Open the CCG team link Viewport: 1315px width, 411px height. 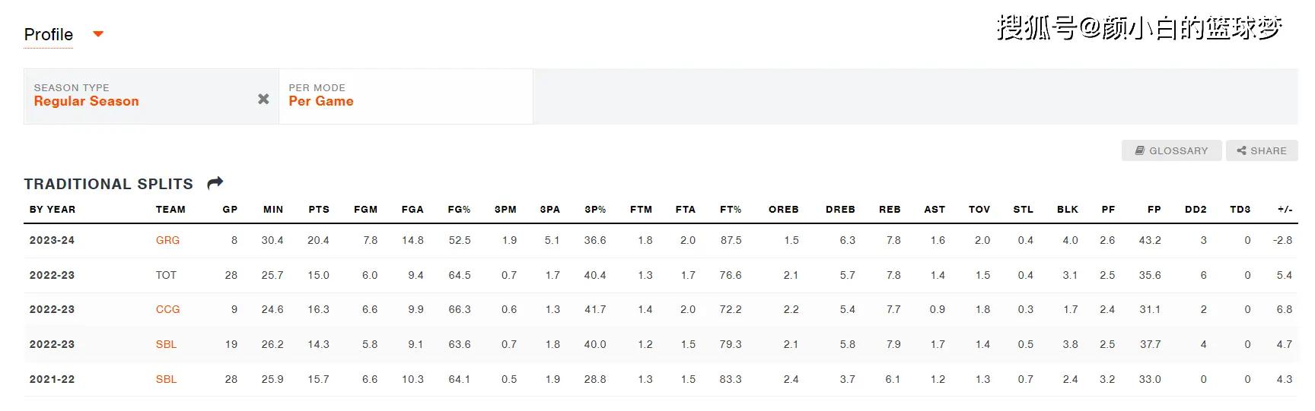click(167, 309)
